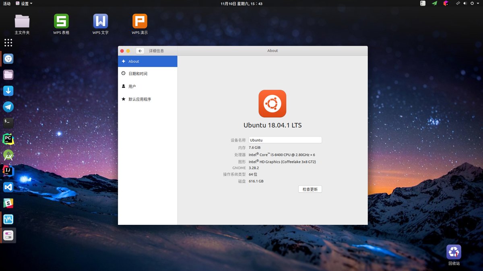Open the Show Applications grid in the dock
This screenshot has height=271, width=483.
tap(8, 43)
